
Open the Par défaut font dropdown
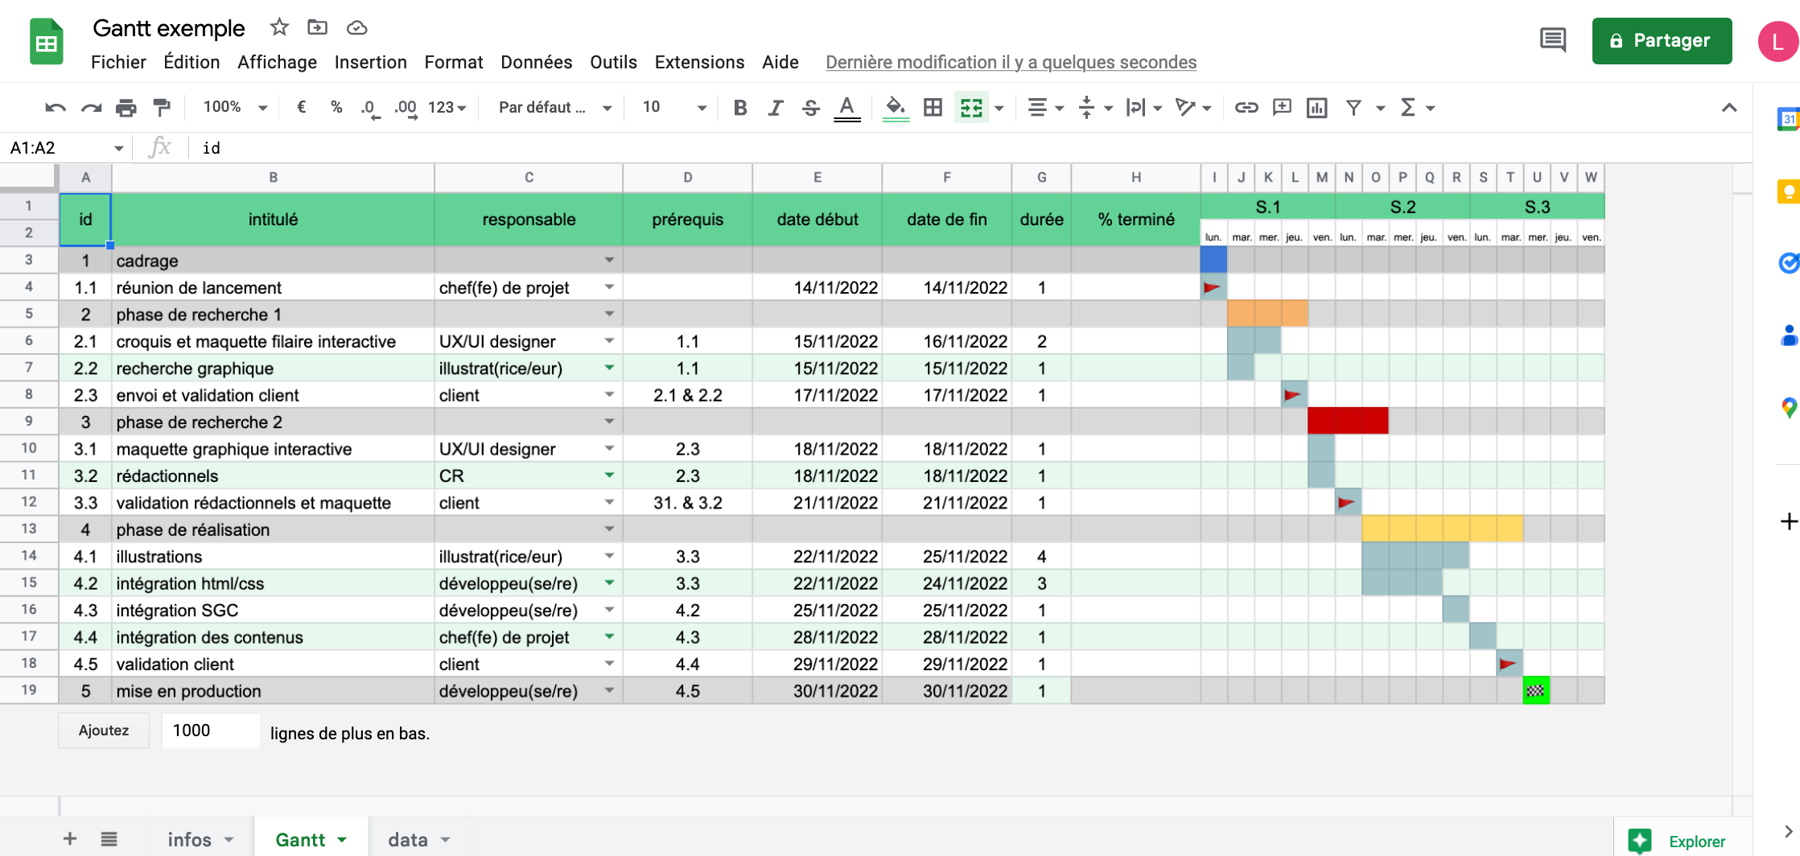point(554,107)
